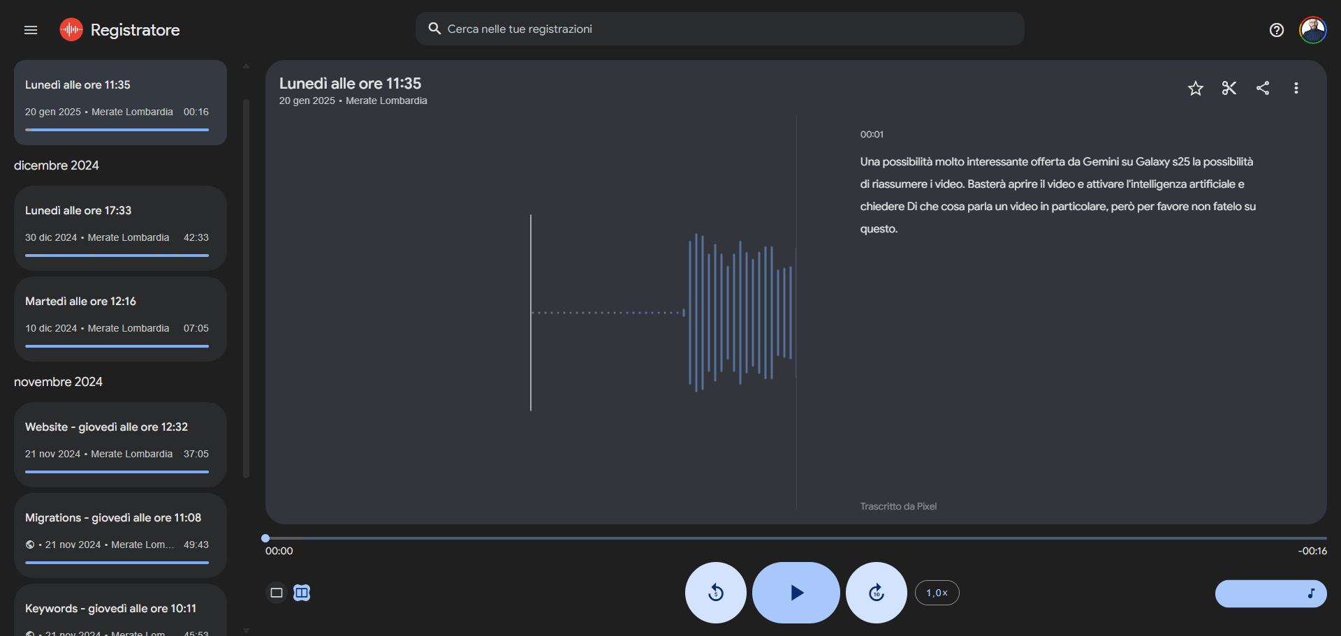Open the trim/cut tool with scissors icon

(1229, 89)
